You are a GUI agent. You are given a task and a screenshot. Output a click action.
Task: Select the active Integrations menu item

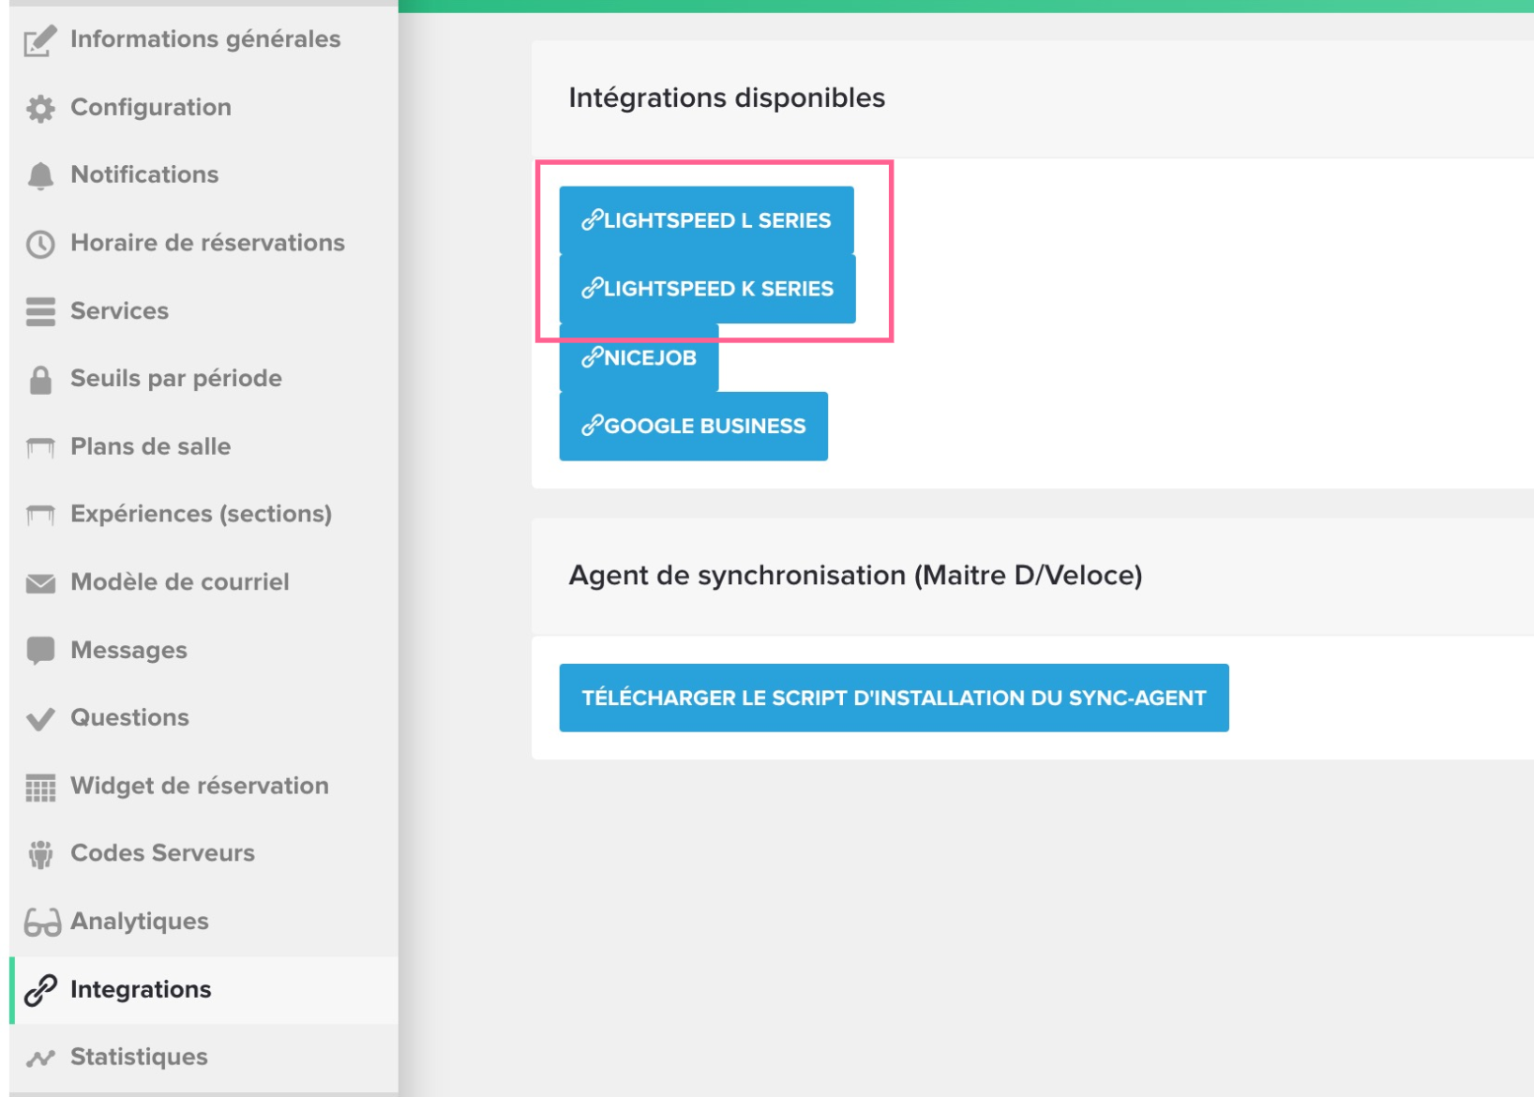[141, 989]
